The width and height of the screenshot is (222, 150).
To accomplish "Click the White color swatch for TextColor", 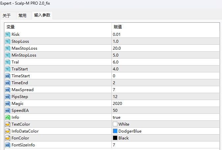I will point(115,124).
